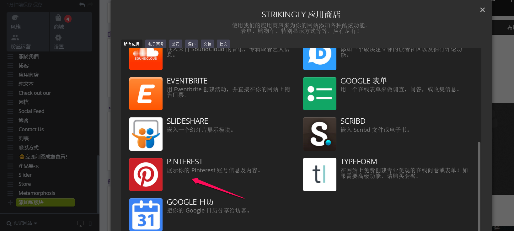Click the drag handle beside Slider
Image resolution: width=514 pixels, height=231 pixels.
click(x=10, y=175)
